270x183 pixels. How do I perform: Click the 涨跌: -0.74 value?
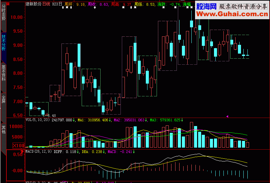169,4
